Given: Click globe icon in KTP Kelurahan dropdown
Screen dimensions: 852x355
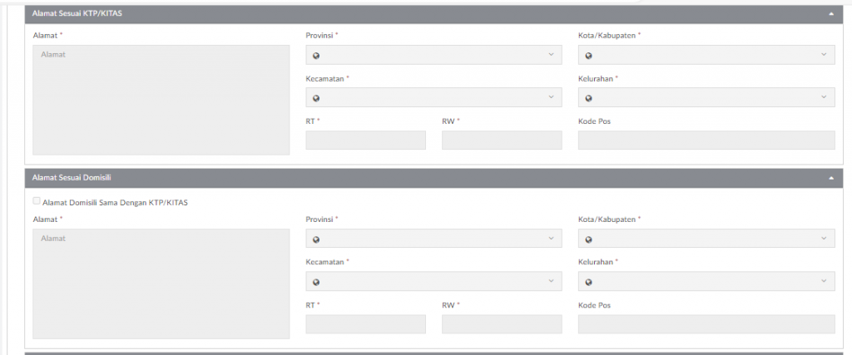Looking at the screenshot, I should (x=588, y=98).
